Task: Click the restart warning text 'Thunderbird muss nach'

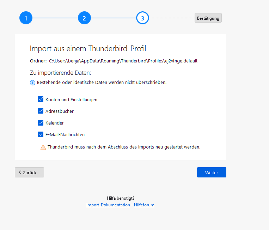Action: (124, 147)
